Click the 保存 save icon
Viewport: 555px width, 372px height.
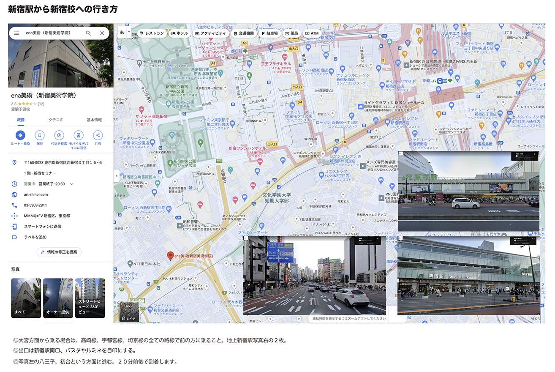point(40,135)
